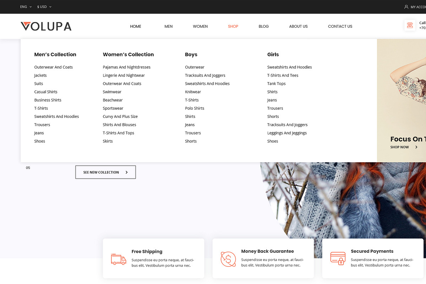Image resolution: width=426 pixels, height=284 pixels.
Task: Open the ENG language dropdown
Action: tap(26, 7)
